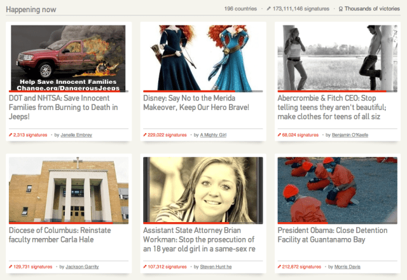This screenshot has height=280, width=407.
Task: Open 'Disney: Say No to the Merida Makeover' petition
Action: [197, 102]
